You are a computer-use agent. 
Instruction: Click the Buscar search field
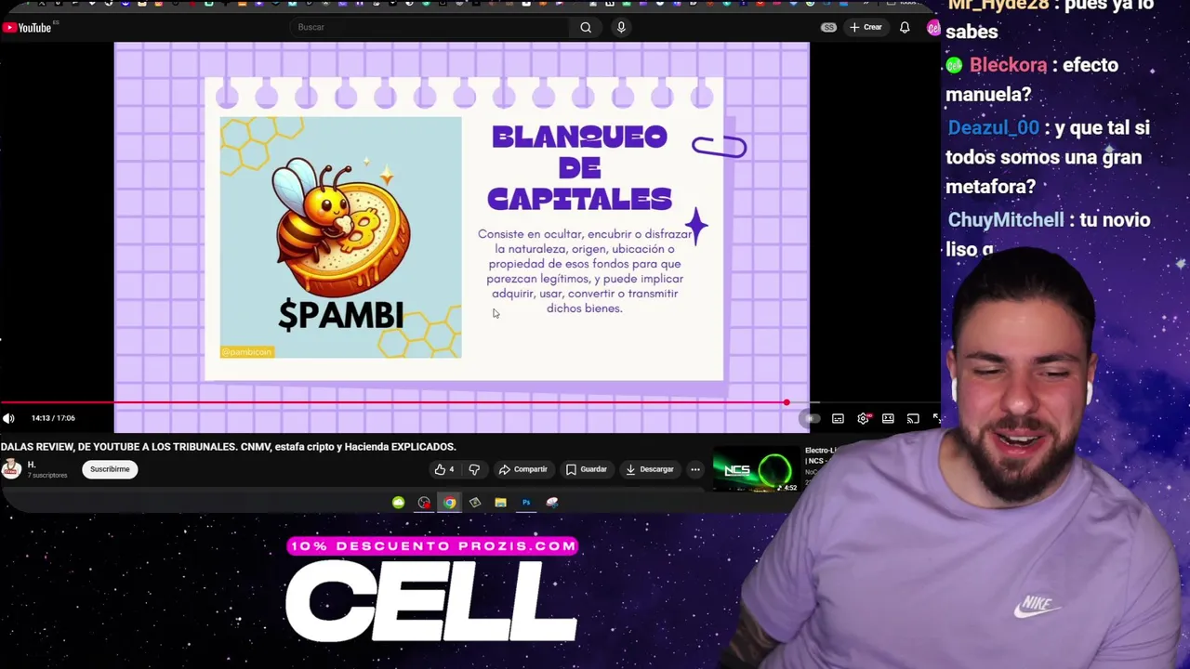pyautogui.click(x=431, y=27)
